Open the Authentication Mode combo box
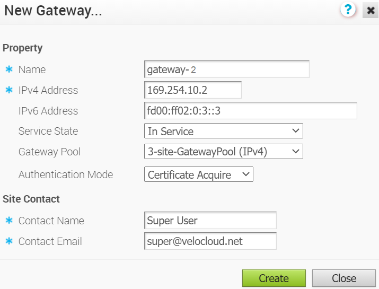 198,174
